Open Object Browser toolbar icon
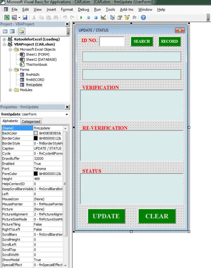211x268 pixels. pos(127,17)
